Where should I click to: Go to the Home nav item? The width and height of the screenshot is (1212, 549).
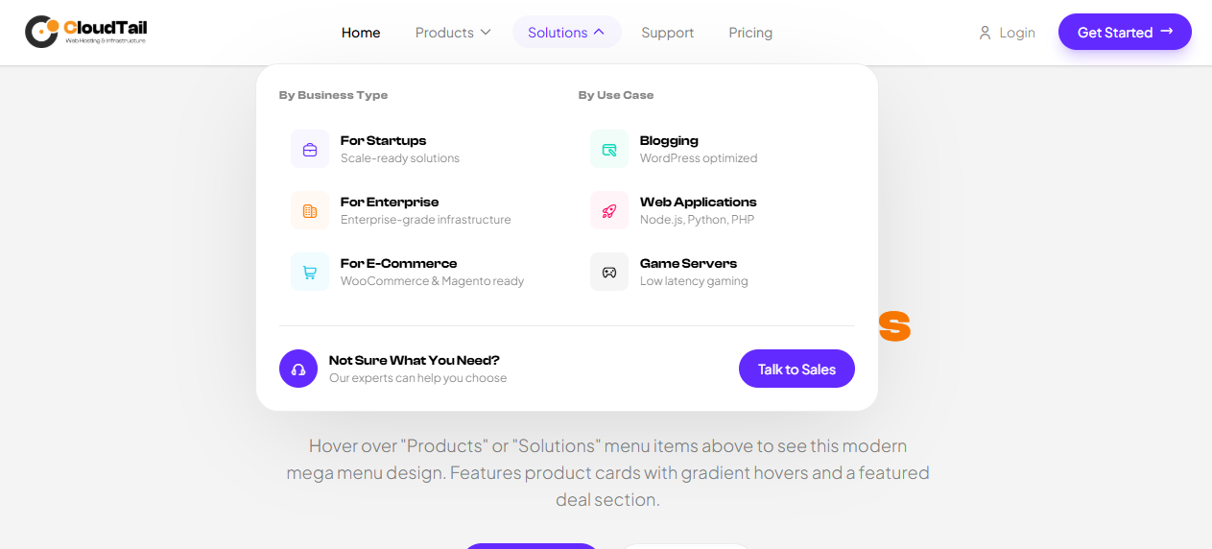coord(361,33)
